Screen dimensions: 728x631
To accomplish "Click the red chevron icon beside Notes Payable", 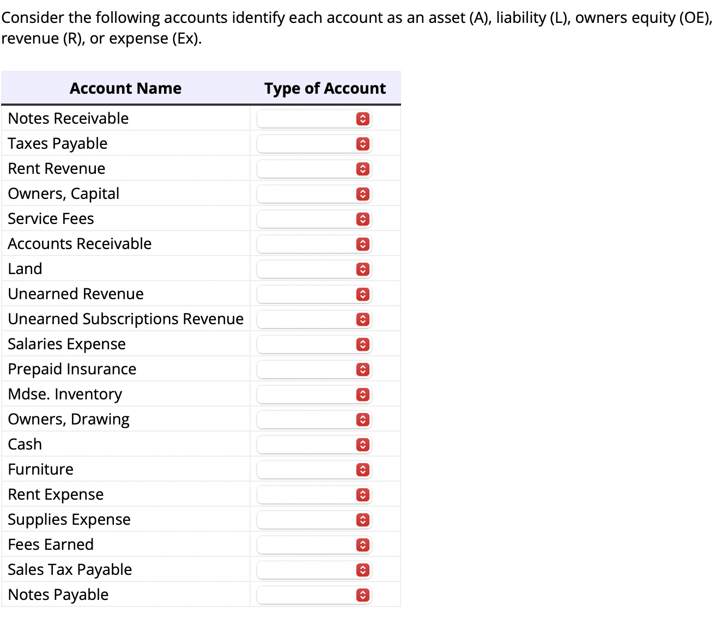I will tap(363, 595).
